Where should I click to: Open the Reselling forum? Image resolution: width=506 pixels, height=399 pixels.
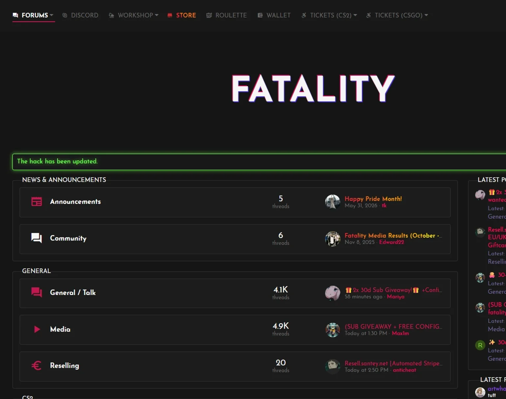64,365
